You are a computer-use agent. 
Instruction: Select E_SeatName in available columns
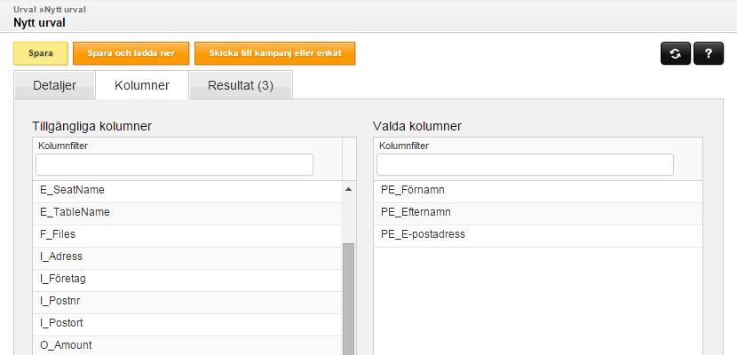[x=187, y=190]
